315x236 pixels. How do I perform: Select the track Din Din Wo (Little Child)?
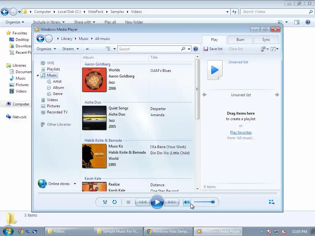pyautogui.click(x=170, y=153)
